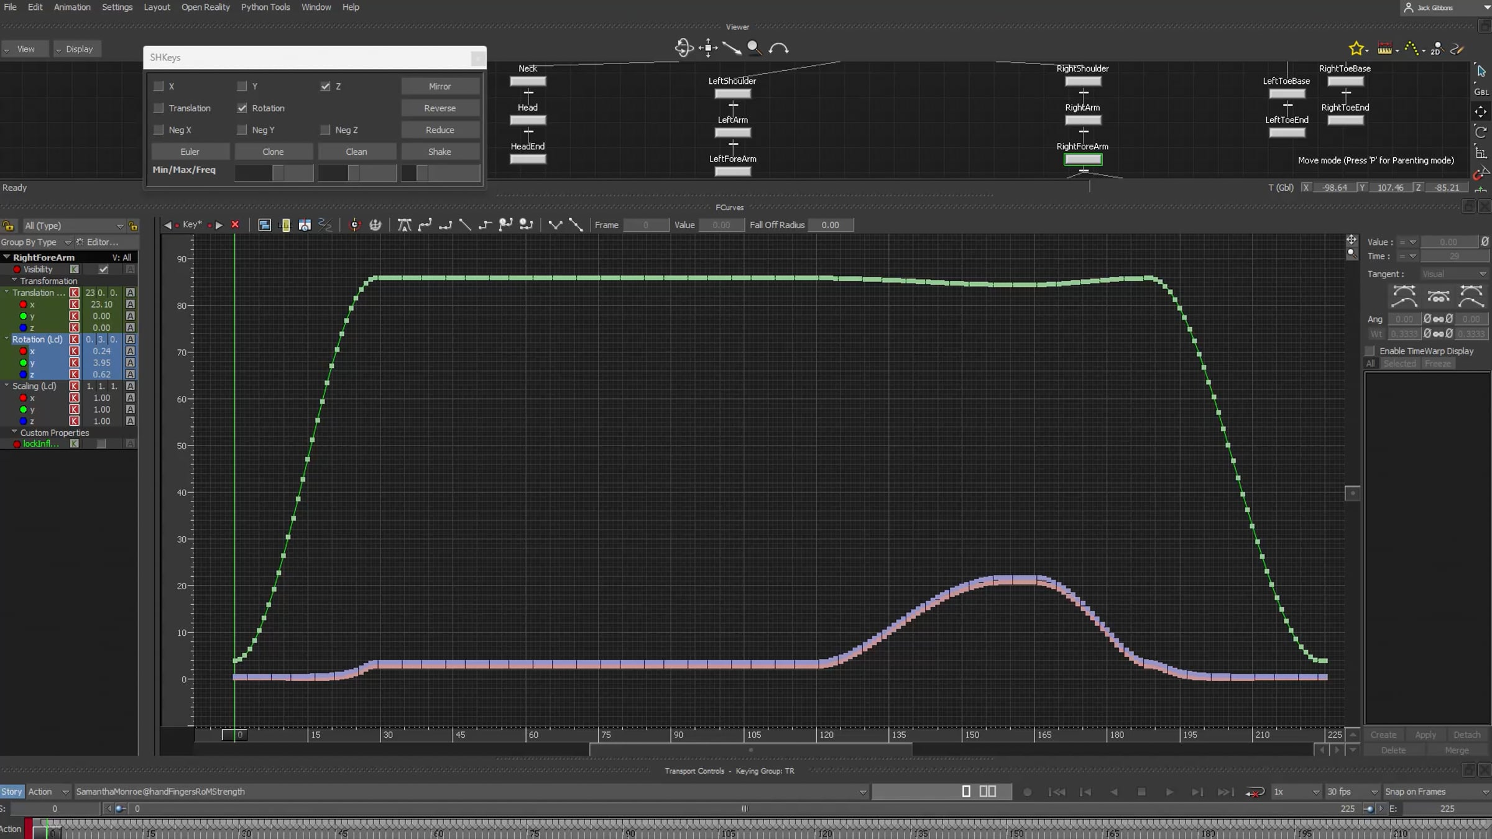
Task: Enable the X axis checkbox in SHKeys
Action: click(159, 86)
